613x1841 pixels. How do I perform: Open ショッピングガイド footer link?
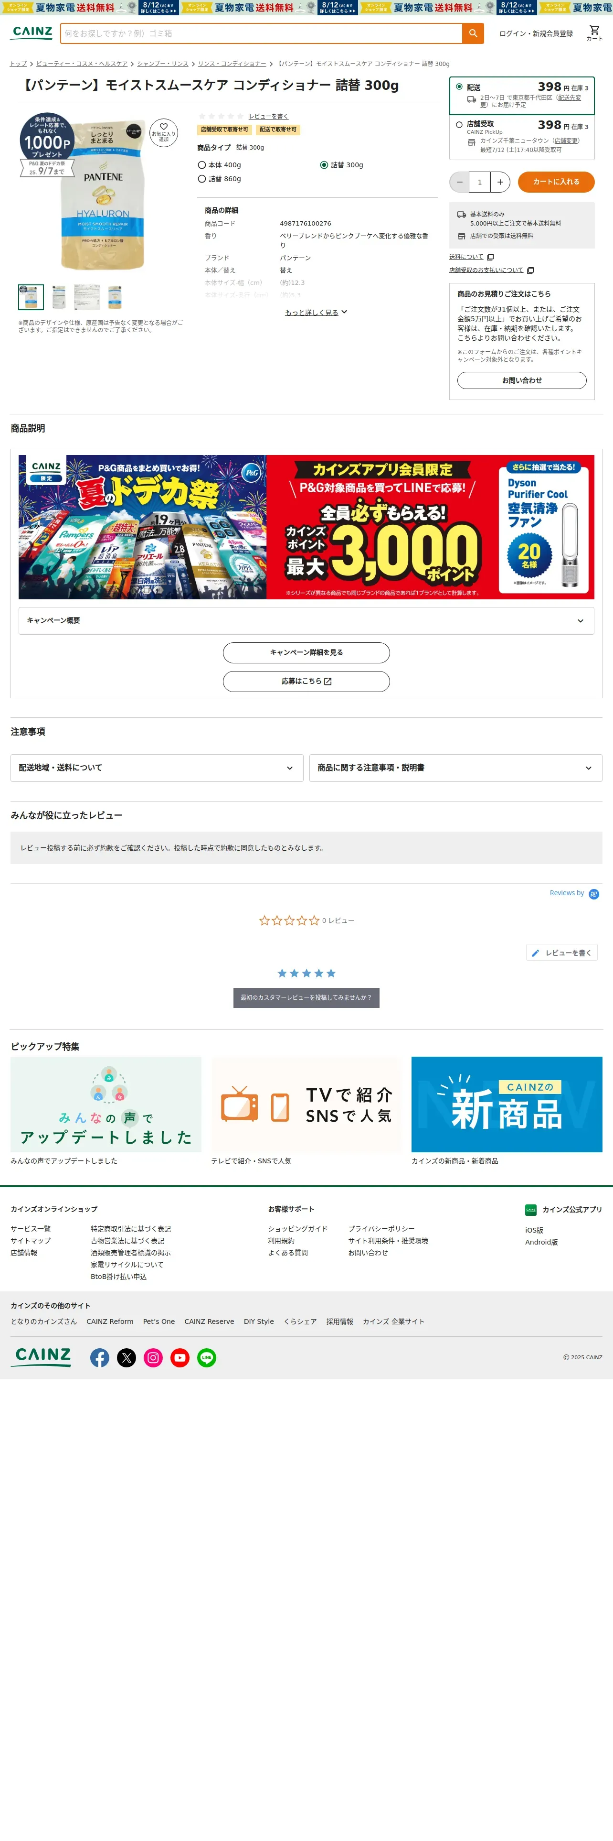point(298,1229)
